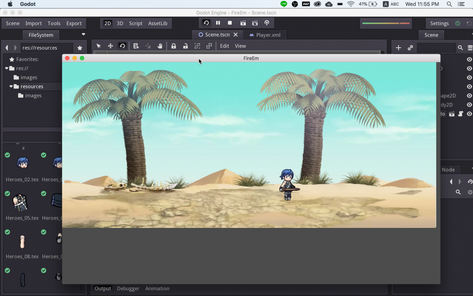Click the search icon in Scene dock

460,48
